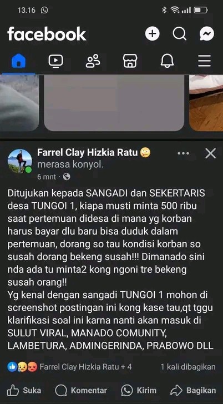Viewport: 223px width, 404px height.
Task: Open Farrel Clay Hizkia Ratu's profile picture
Action: 20,161
